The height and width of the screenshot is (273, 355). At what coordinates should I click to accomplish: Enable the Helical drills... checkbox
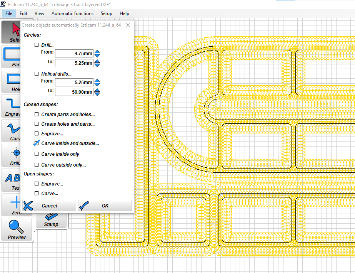(x=37, y=74)
